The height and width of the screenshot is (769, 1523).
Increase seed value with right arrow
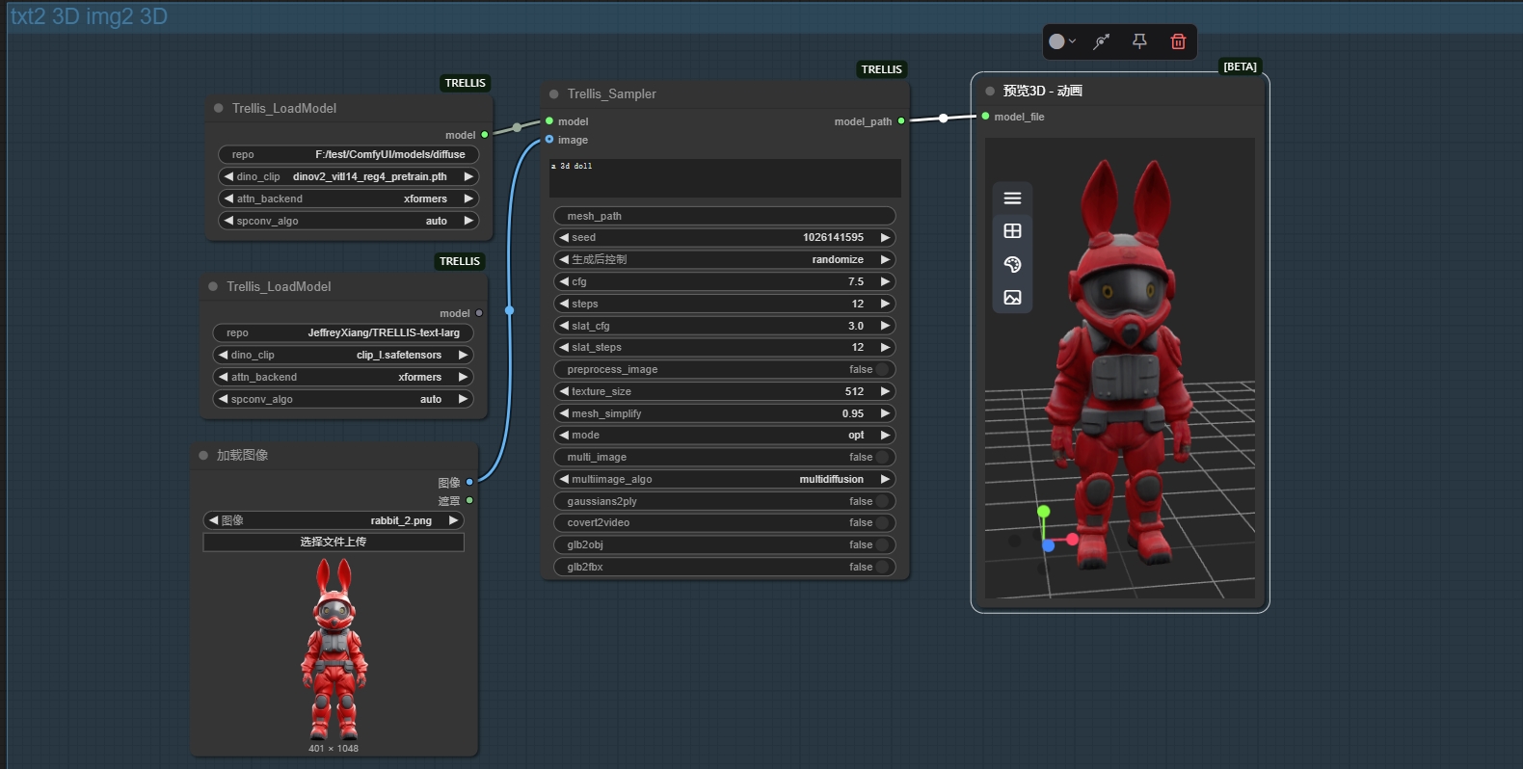885,237
